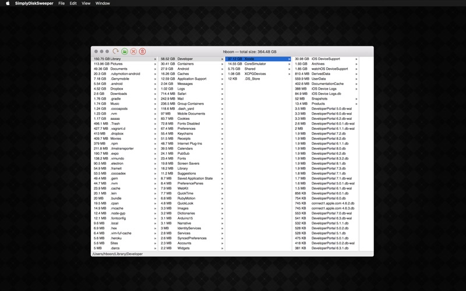Open the Edit menu
This screenshot has height=291, width=466.
tap(73, 3)
